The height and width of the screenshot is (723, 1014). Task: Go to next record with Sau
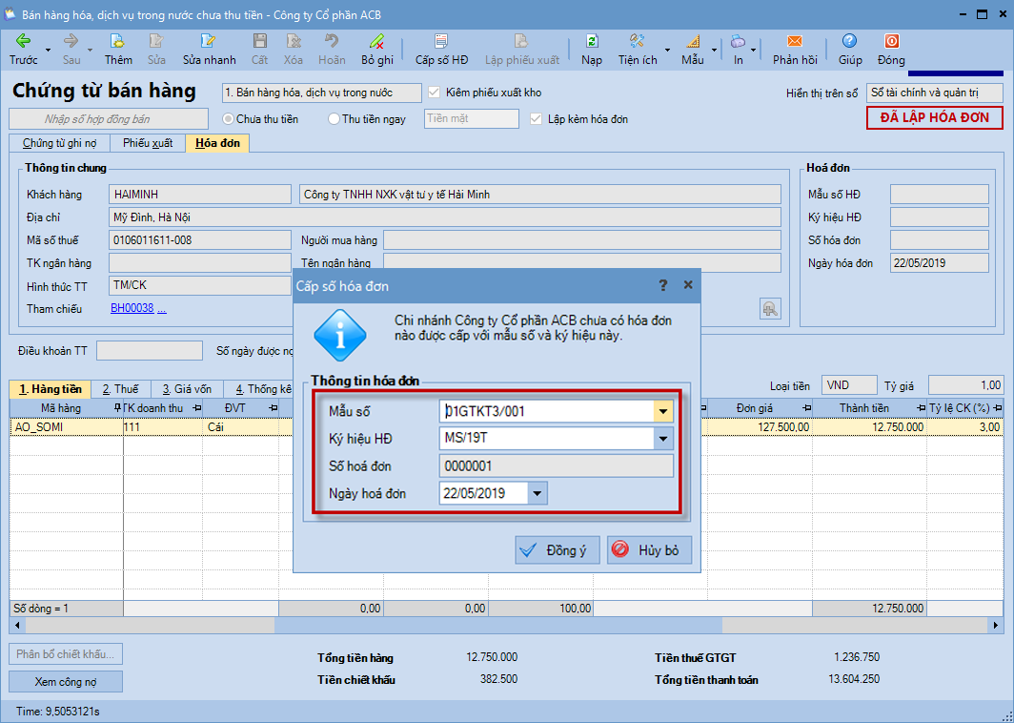[x=71, y=50]
